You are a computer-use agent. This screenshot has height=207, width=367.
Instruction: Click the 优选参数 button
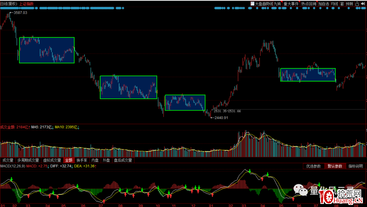point(313,166)
